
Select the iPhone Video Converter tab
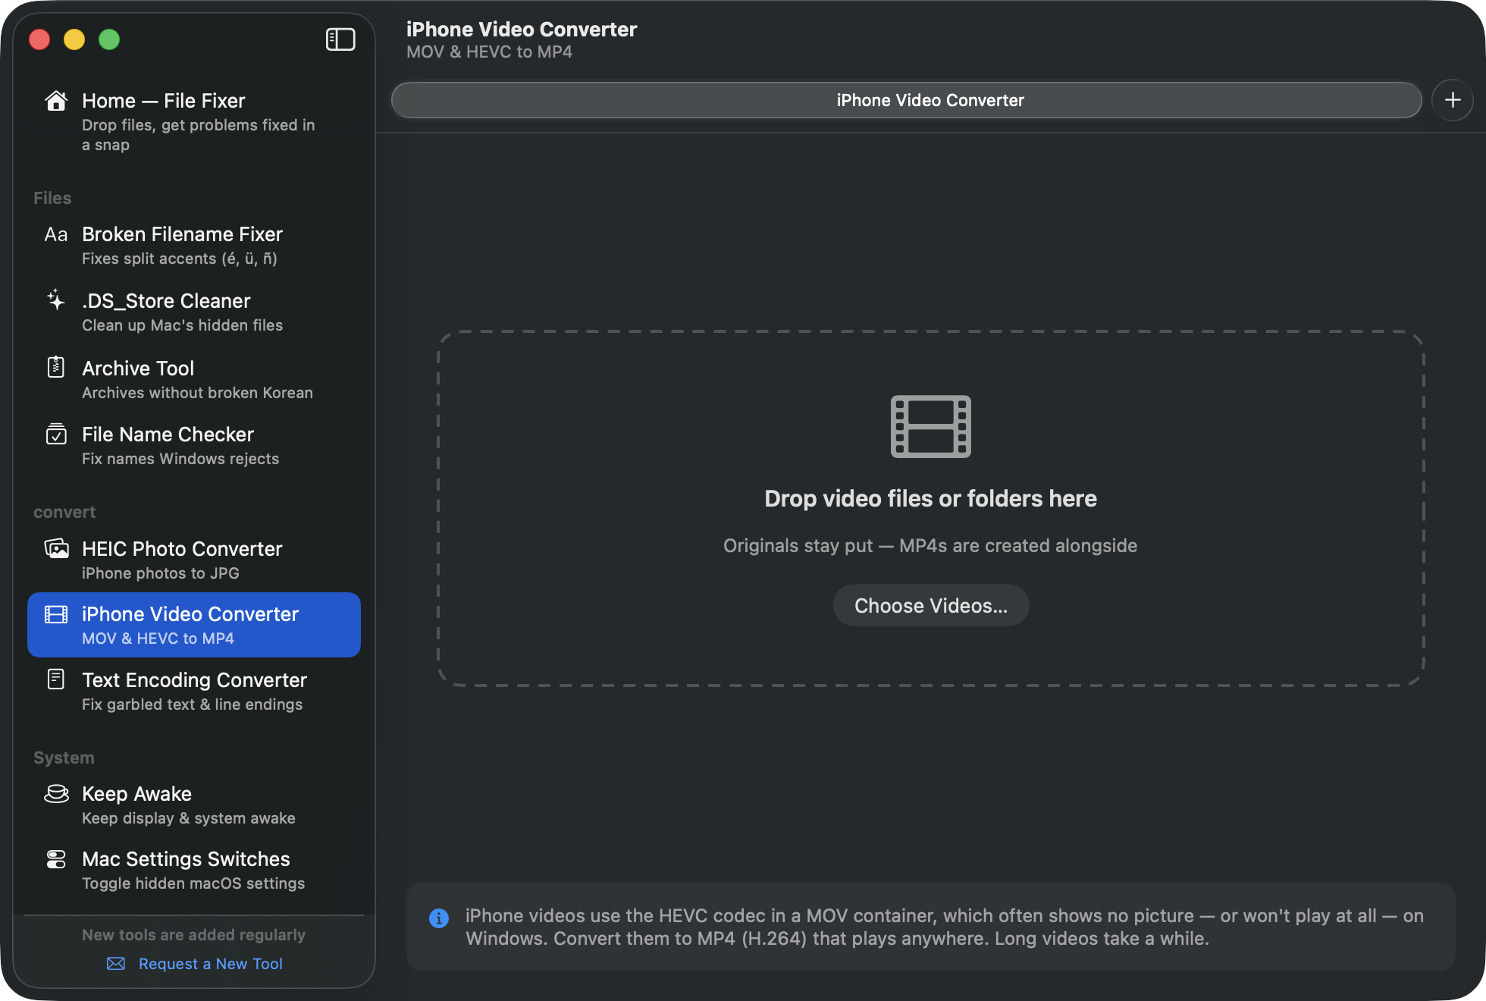pyautogui.click(x=907, y=100)
